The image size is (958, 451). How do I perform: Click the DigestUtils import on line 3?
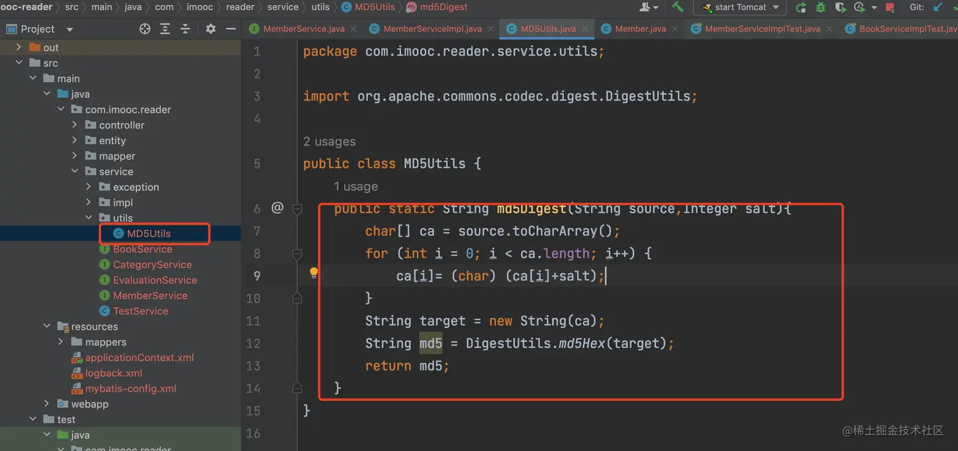tap(648, 96)
